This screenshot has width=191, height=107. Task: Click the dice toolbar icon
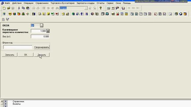[x=92, y=14]
